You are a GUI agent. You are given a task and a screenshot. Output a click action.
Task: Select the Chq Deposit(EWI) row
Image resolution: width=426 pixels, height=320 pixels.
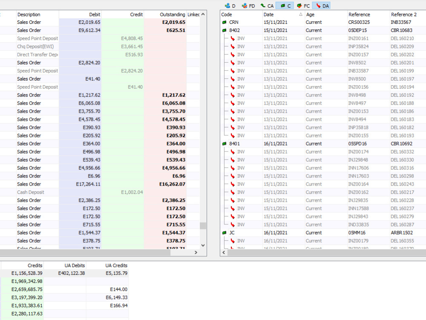[x=100, y=47]
